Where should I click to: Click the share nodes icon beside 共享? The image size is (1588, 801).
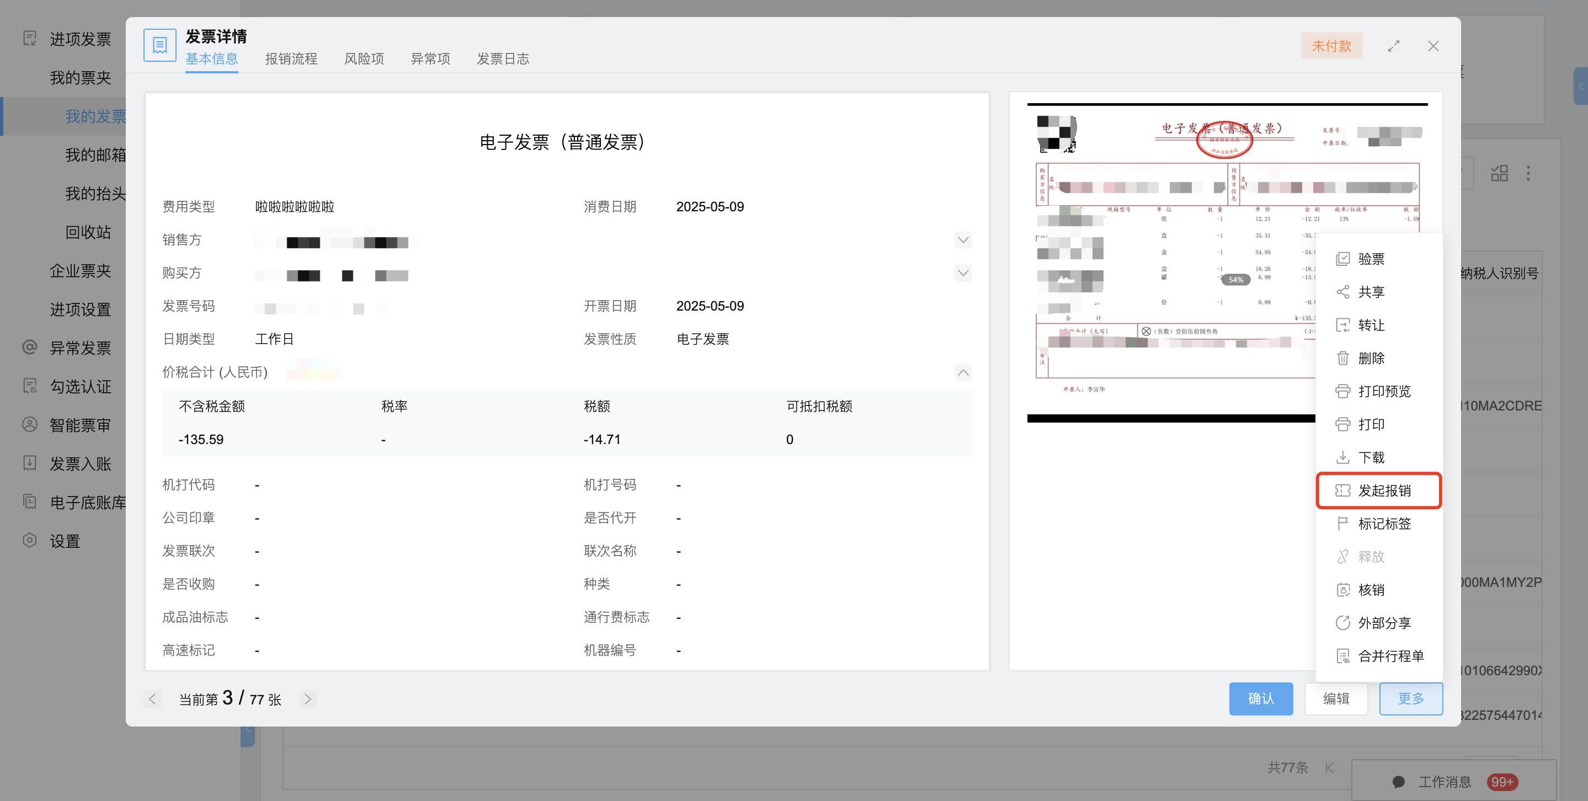tap(1342, 292)
